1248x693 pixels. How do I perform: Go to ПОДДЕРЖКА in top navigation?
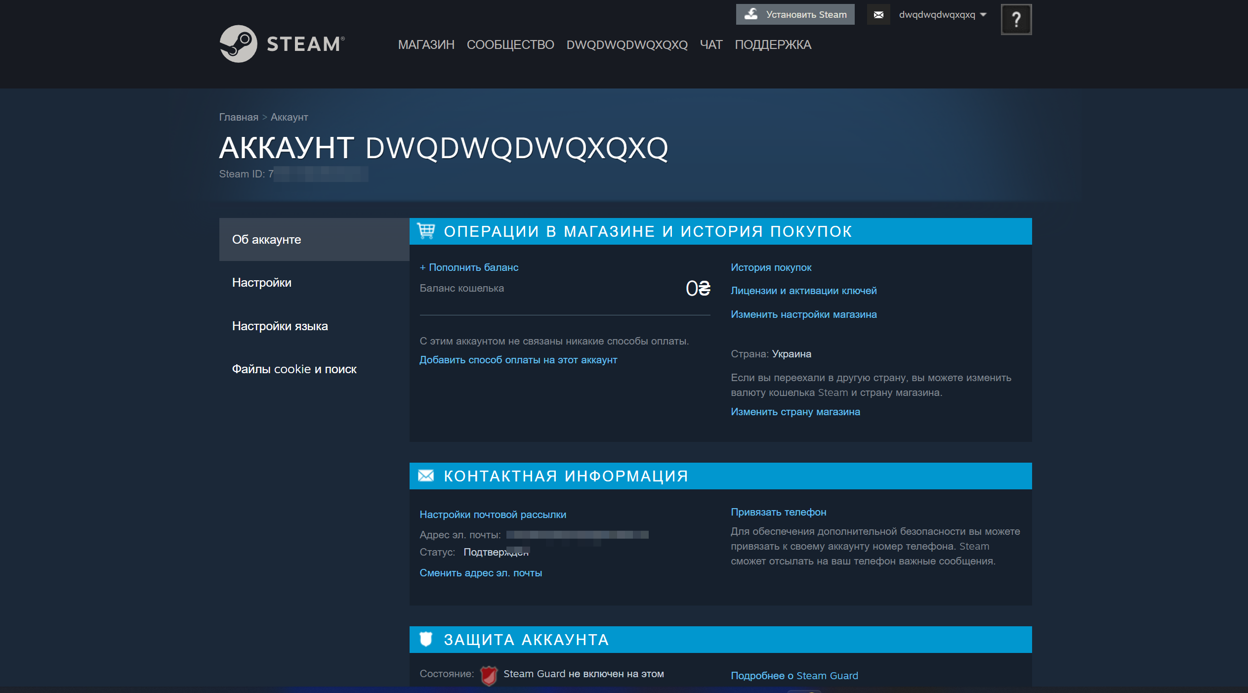773,45
